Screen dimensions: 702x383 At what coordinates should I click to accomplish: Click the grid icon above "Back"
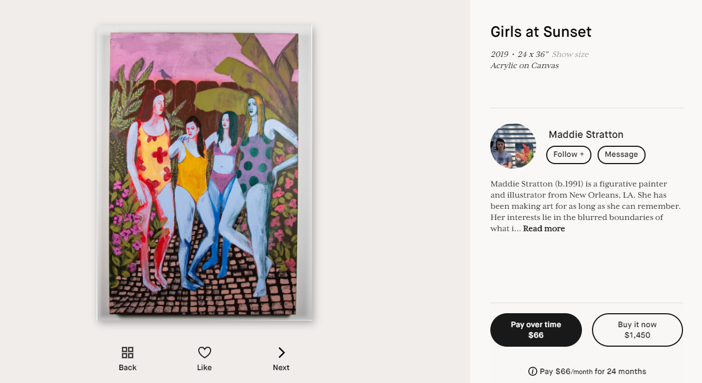127,352
